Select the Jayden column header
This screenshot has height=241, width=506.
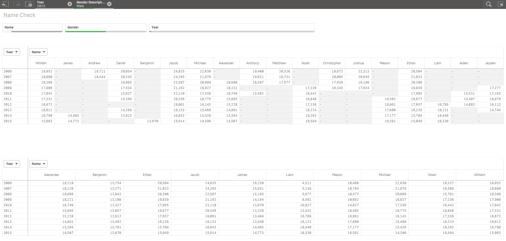pyautogui.click(x=490, y=63)
